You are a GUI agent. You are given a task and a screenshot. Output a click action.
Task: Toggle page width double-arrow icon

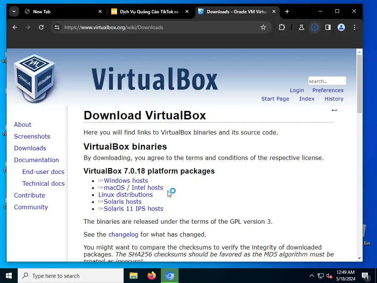point(334,110)
